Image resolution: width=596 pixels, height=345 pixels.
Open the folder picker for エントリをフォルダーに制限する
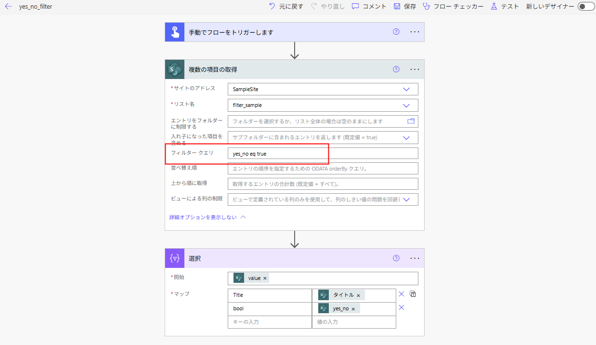click(410, 121)
